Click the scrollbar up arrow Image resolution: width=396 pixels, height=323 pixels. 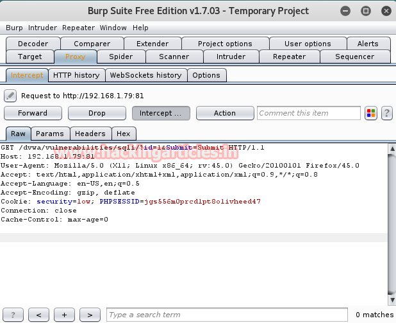[392, 148]
